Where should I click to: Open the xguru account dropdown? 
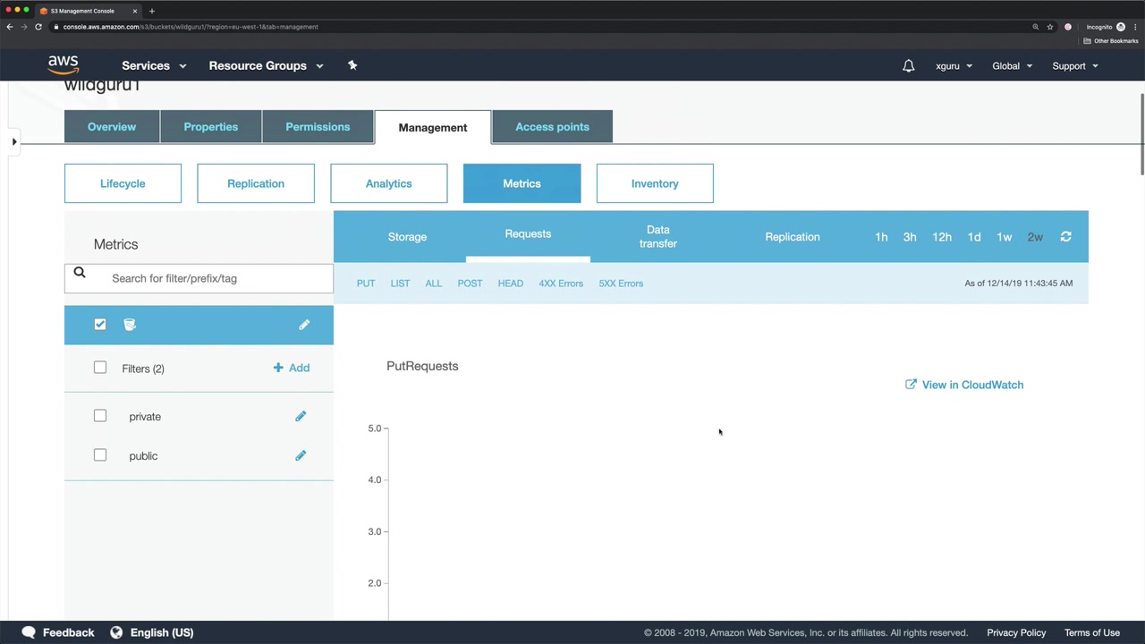coord(954,65)
